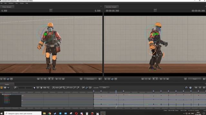Jump to last frame in secondary viewport
Viewport: 206px width, 115px height.
[x=168, y=79]
